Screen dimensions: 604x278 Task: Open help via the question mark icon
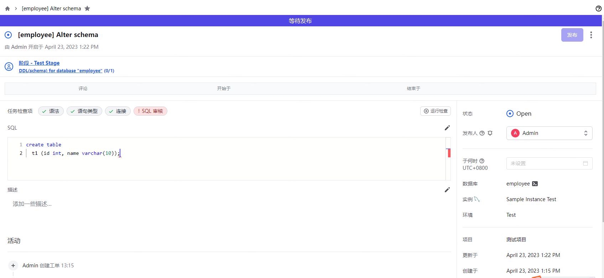click(599, 9)
